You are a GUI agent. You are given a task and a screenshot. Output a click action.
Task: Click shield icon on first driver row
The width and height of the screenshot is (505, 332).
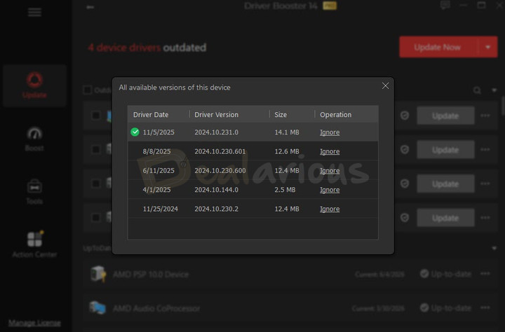click(x=405, y=115)
